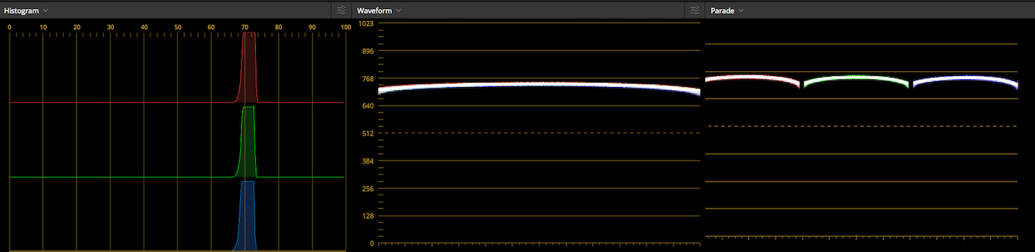This screenshot has width=1035, height=252.
Task: Click the red trace in the Parade scope
Action: click(753, 77)
